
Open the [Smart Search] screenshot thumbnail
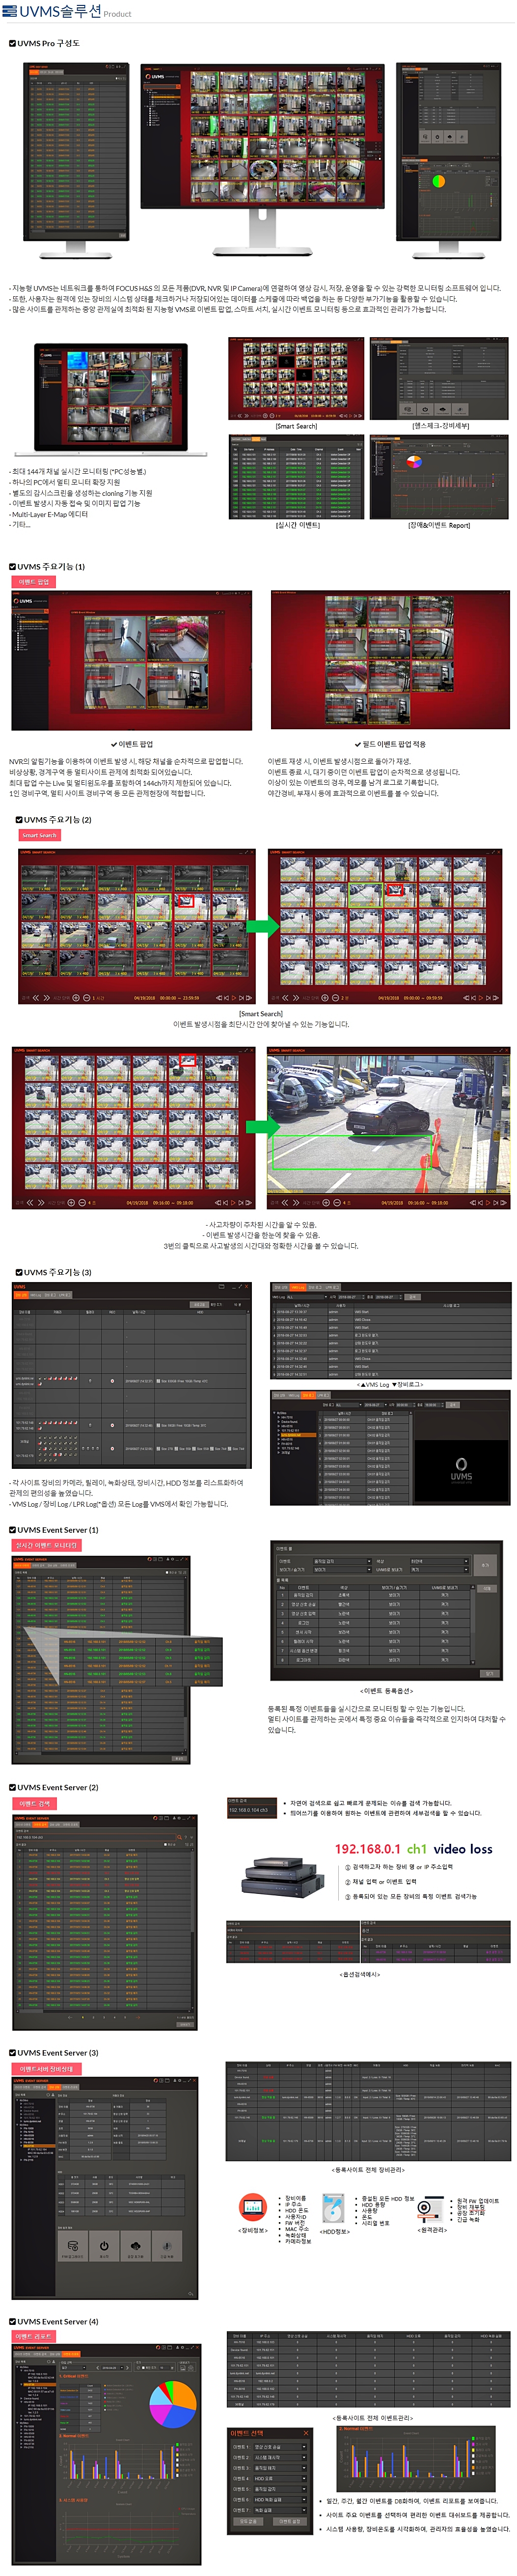pos(296,379)
